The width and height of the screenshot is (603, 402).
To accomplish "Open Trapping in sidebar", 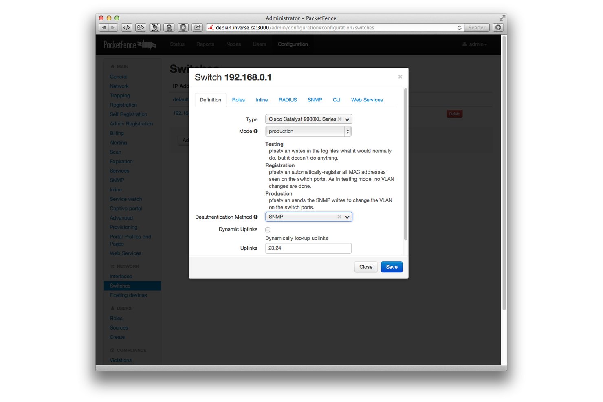I will pos(120,95).
